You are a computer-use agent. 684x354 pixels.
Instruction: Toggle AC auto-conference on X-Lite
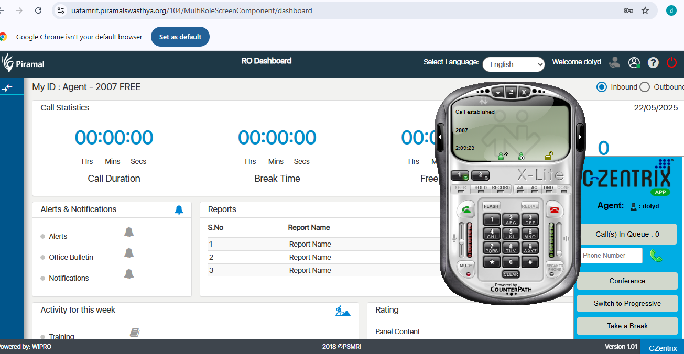coord(534,190)
